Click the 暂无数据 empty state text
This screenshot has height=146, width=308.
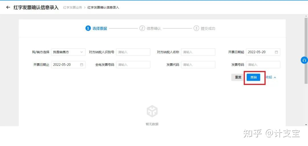(152, 124)
